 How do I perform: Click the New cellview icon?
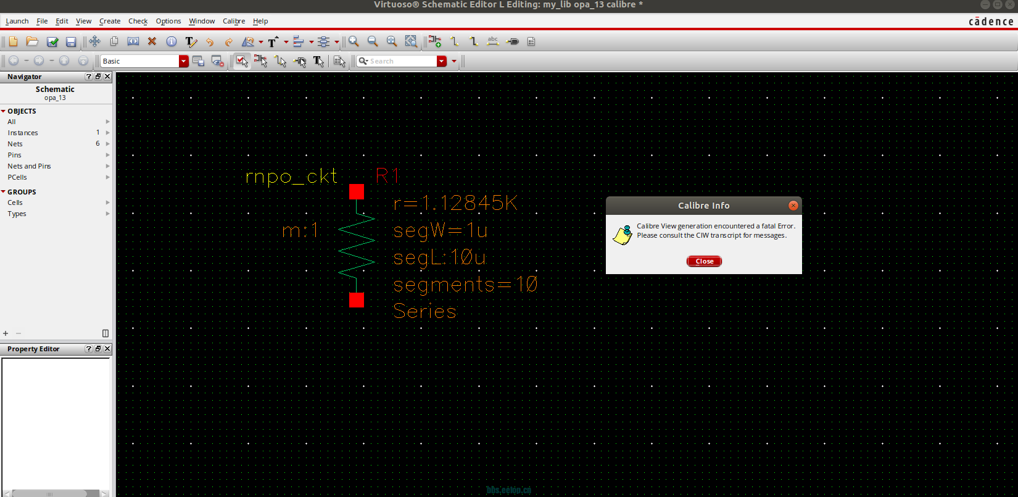(x=14, y=41)
